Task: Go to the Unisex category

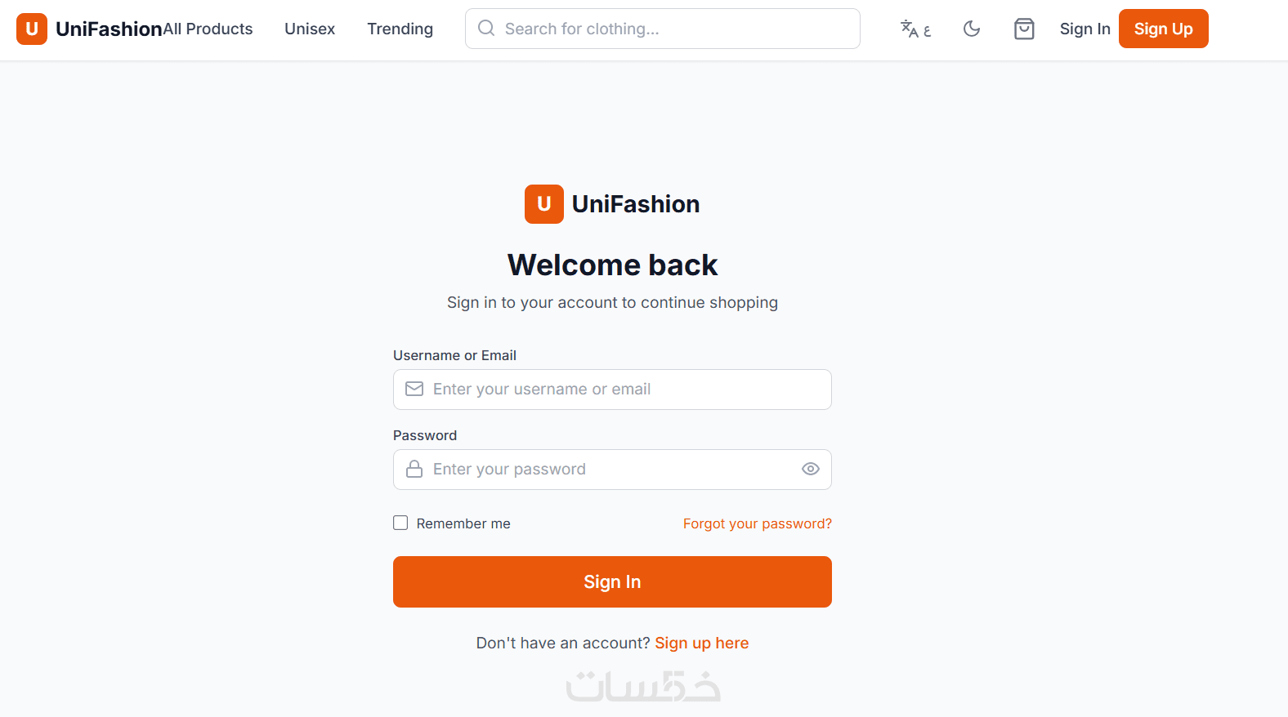Action: (x=310, y=29)
